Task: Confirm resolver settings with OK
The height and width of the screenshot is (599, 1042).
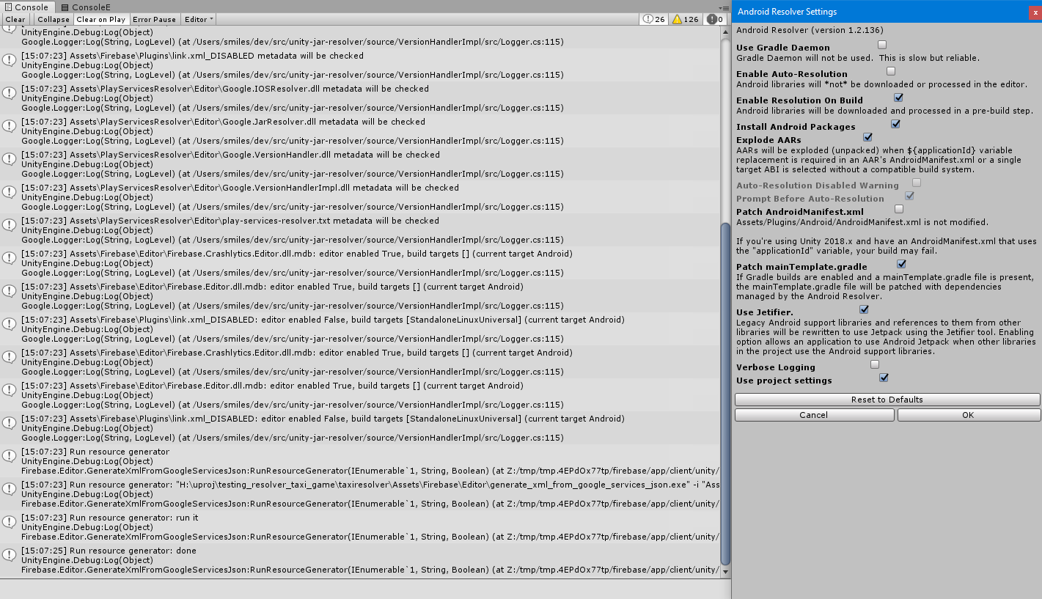Action: click(968, 414)
